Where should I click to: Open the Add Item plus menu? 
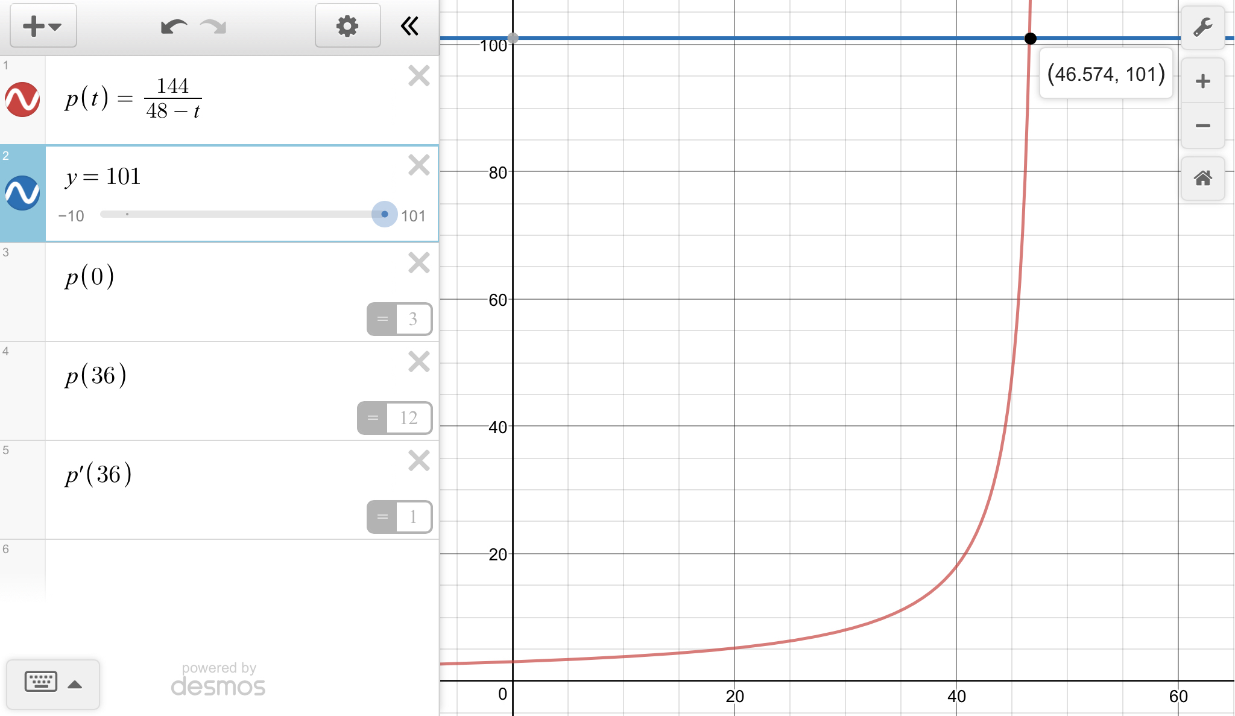(x=43, y=26)
